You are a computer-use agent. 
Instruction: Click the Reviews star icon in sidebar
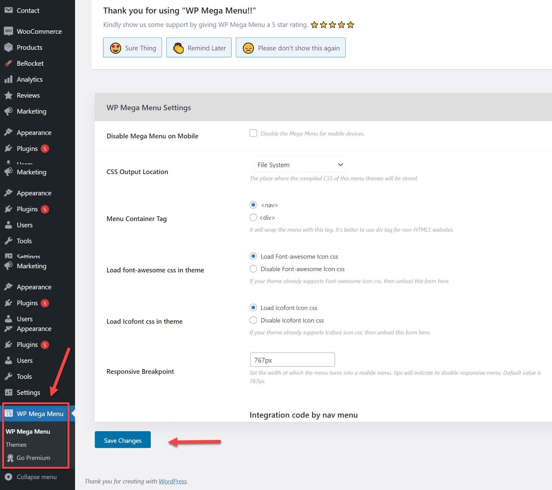point(9,95)
